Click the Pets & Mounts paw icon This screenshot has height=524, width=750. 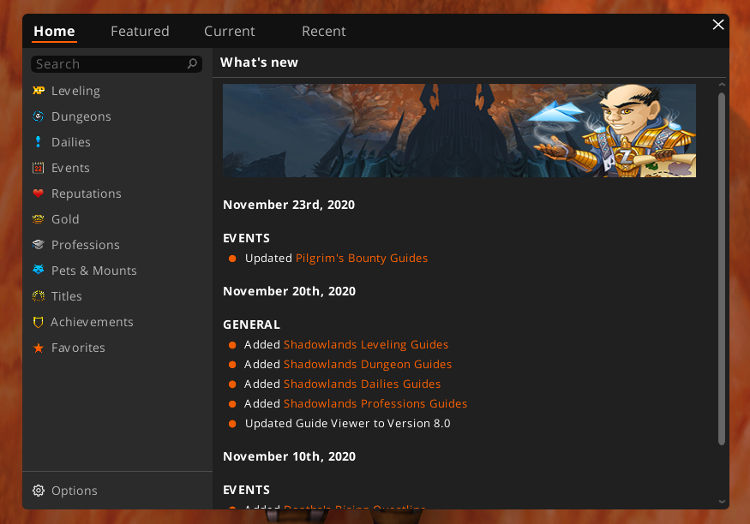(39, 270)
